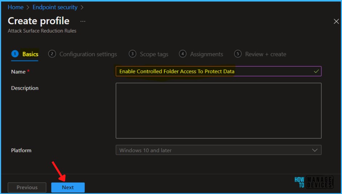Click the Attack Surface Reduction Rules subtitle

tap(42, 31)
